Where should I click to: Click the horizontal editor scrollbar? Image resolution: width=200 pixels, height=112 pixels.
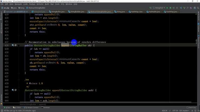106,102
